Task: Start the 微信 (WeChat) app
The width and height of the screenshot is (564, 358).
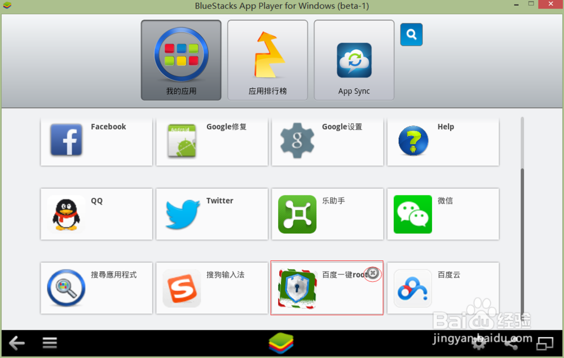Action: click(443, 215)
